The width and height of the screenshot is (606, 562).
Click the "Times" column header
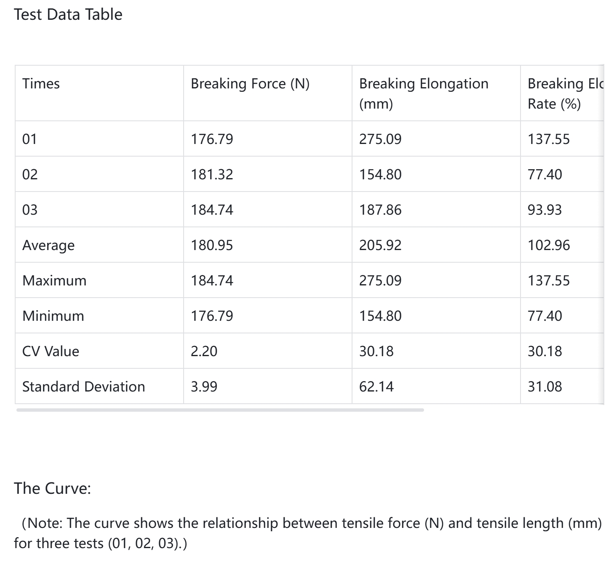41,84
